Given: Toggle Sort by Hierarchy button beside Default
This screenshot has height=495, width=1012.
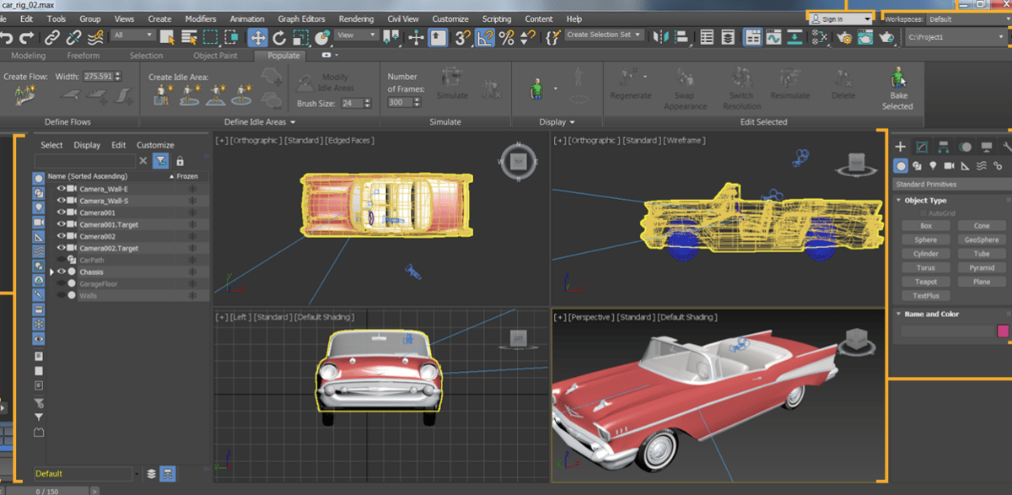Looking at the screenshot, I should pos(168,473).
